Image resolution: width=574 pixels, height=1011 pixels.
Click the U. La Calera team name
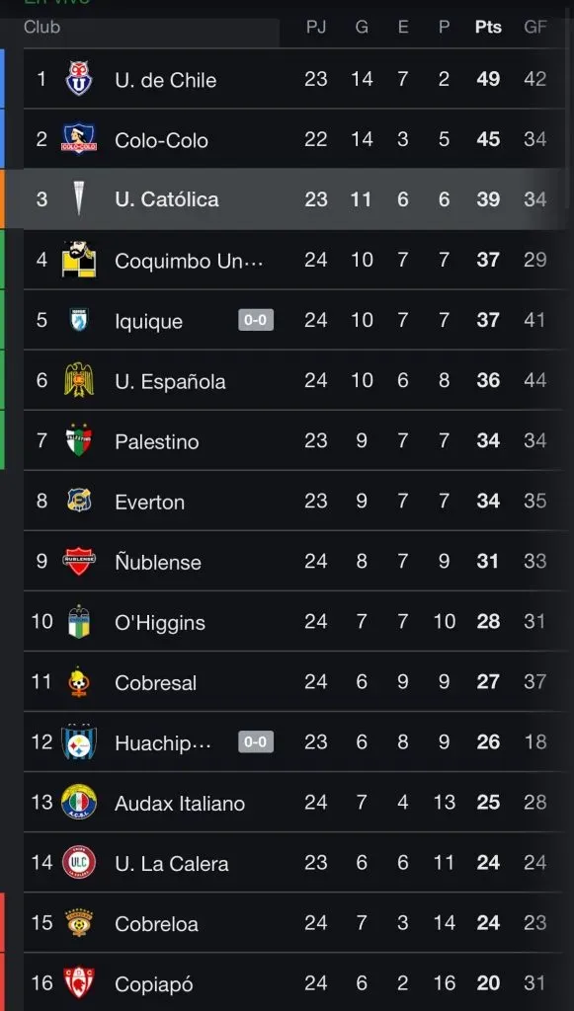172,864
